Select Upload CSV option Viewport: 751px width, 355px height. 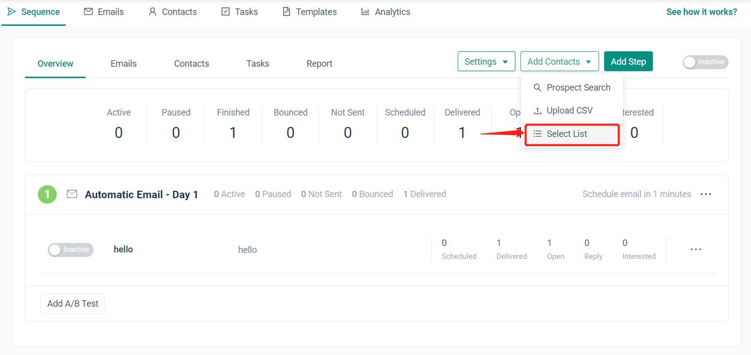(569, 110)
